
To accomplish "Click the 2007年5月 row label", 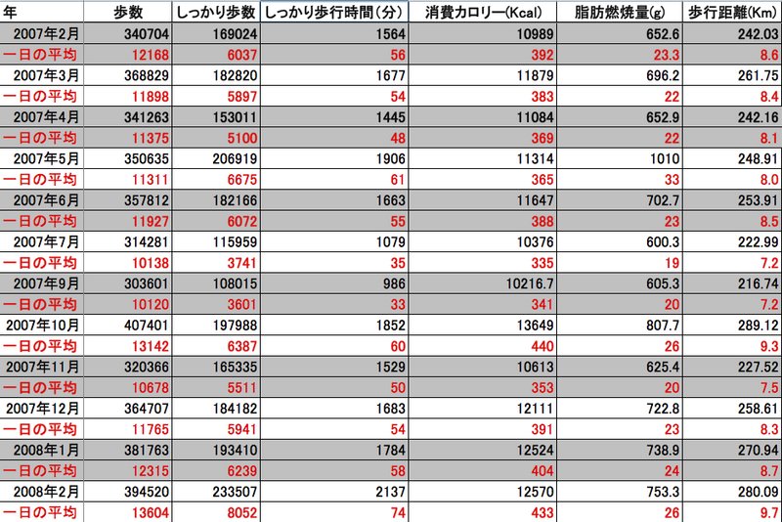I will 42,158.
